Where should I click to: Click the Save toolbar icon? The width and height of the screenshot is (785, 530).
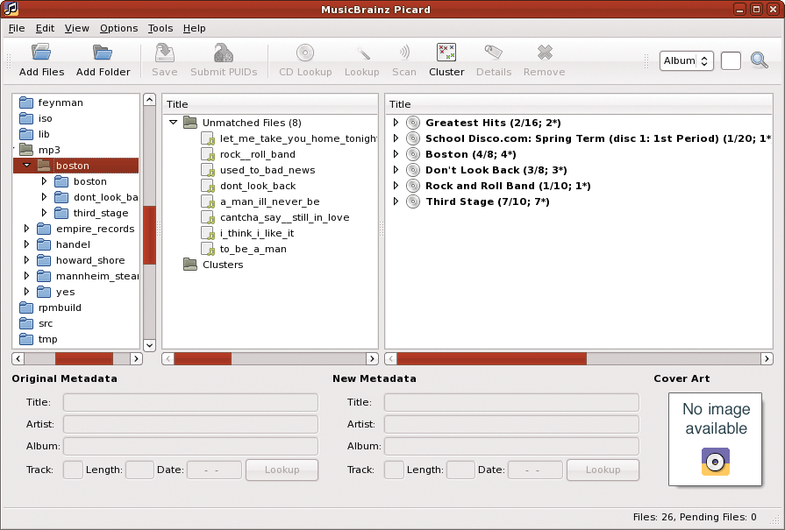tap(164, 53)
